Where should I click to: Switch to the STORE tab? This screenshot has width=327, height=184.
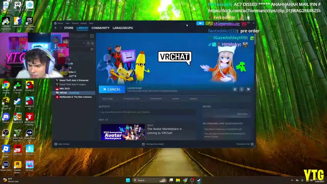(x=69, y=28)
